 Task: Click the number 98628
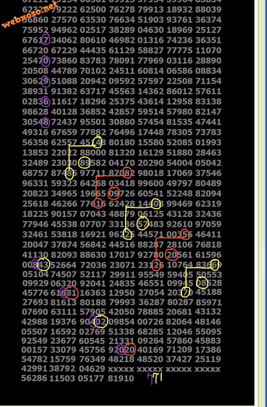coord(35,112)
